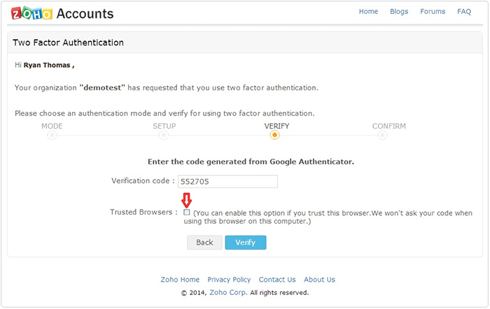490x309 pixels.
Task: Open the Blogs navigation link
Action: 399,12
